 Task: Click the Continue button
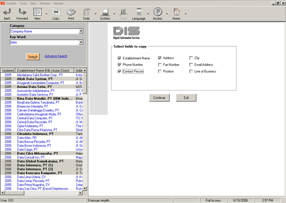coord(159,98)
